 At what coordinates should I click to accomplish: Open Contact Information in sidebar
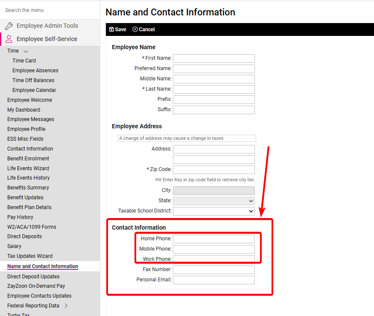(30, 148)
